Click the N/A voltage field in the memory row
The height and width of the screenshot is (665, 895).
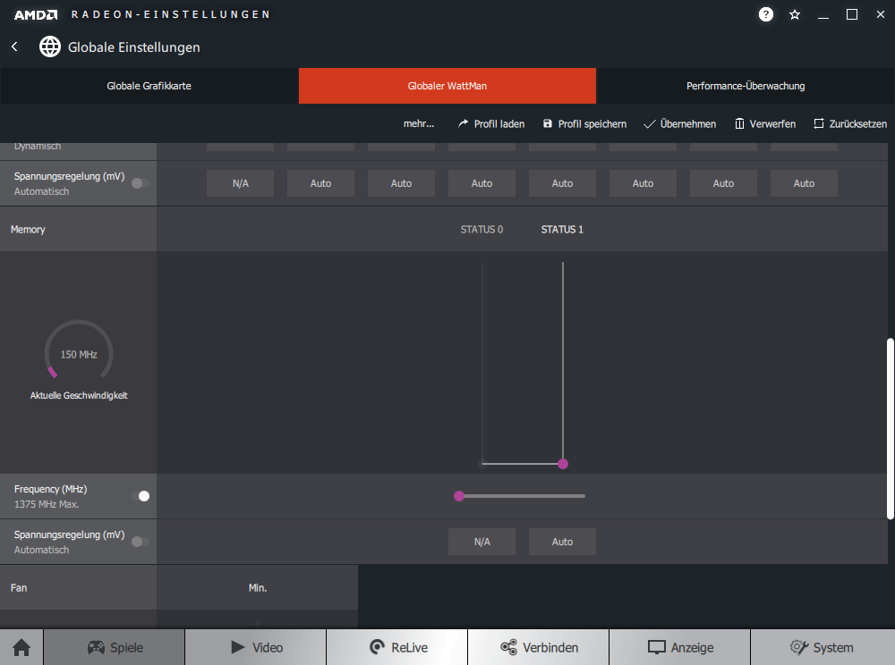pos(482,542)
